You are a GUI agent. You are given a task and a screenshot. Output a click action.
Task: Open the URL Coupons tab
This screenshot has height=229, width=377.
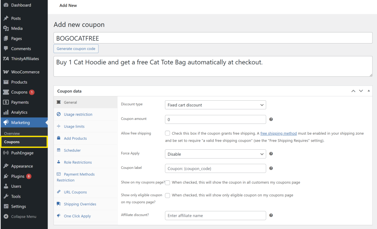(x=75, y=192)
